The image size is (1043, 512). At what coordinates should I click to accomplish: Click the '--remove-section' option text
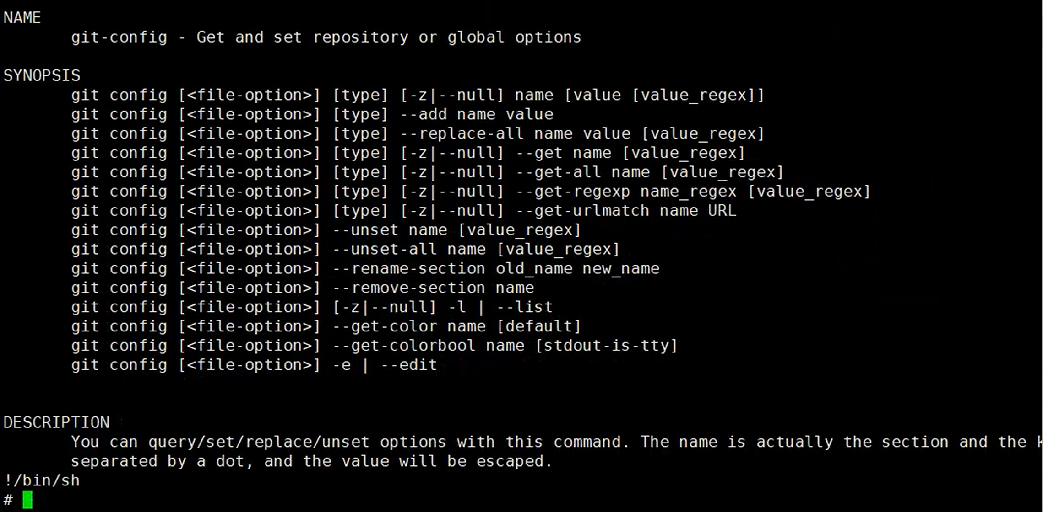pos(409,288)
